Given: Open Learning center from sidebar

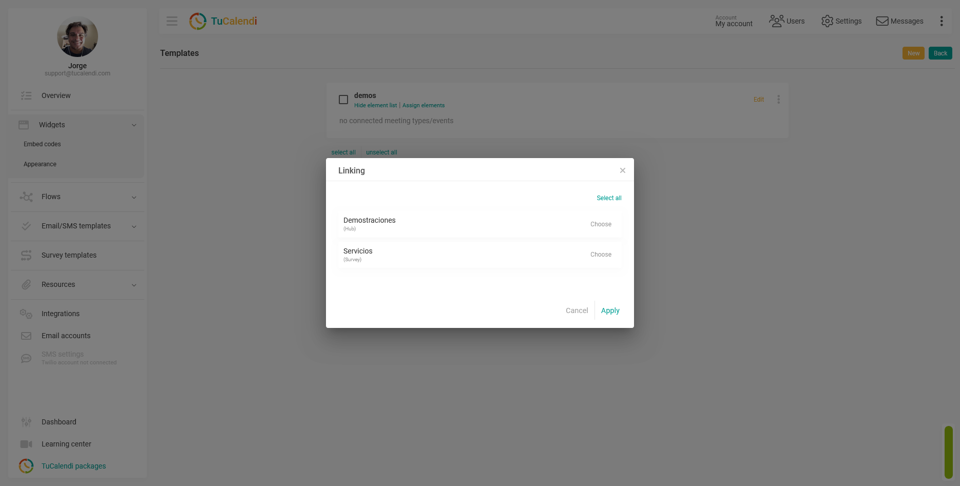Looking at the screenshot, I should coord(66,444).
